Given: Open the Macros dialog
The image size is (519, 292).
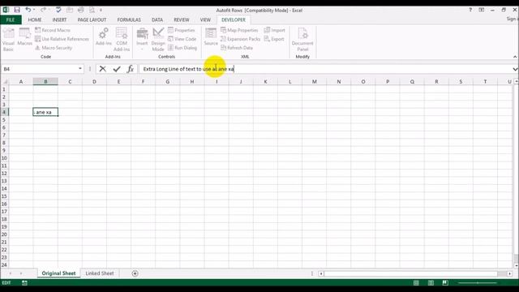Looking at the screenshot, I should (x=25, y=37).
